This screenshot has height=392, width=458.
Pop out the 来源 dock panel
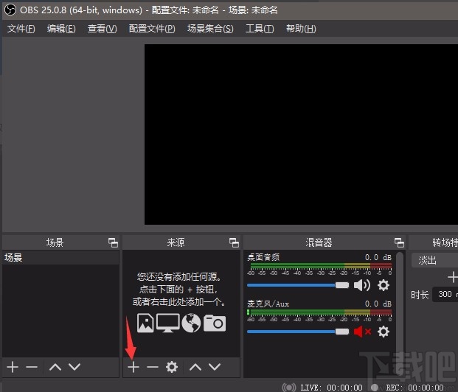[234, 242]
